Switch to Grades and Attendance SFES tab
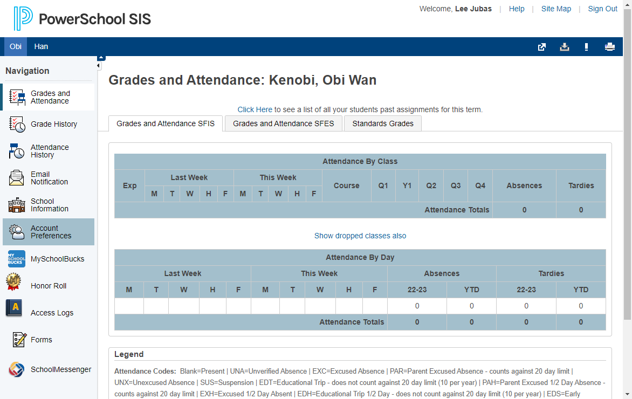The height and width of the screenshot is (399, 632). coord(283,123)
